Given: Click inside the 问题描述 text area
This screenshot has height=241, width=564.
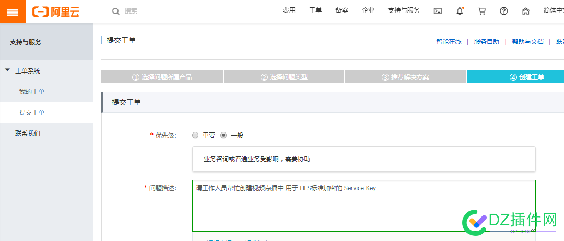Looking at the screenshot, I should [364, 206].
